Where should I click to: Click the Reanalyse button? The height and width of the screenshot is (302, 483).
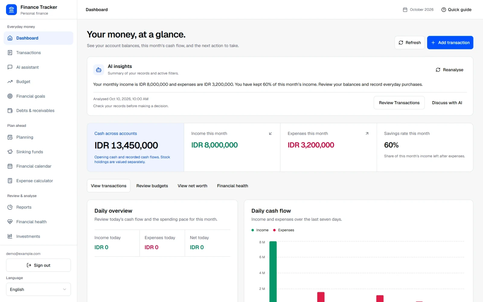point(449,70)
